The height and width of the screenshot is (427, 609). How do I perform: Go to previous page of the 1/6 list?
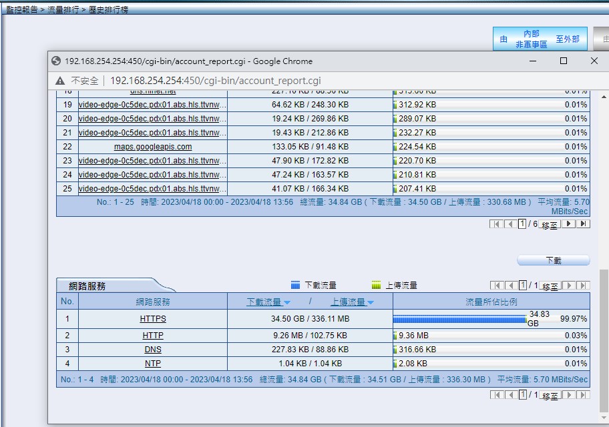[510, 224]
